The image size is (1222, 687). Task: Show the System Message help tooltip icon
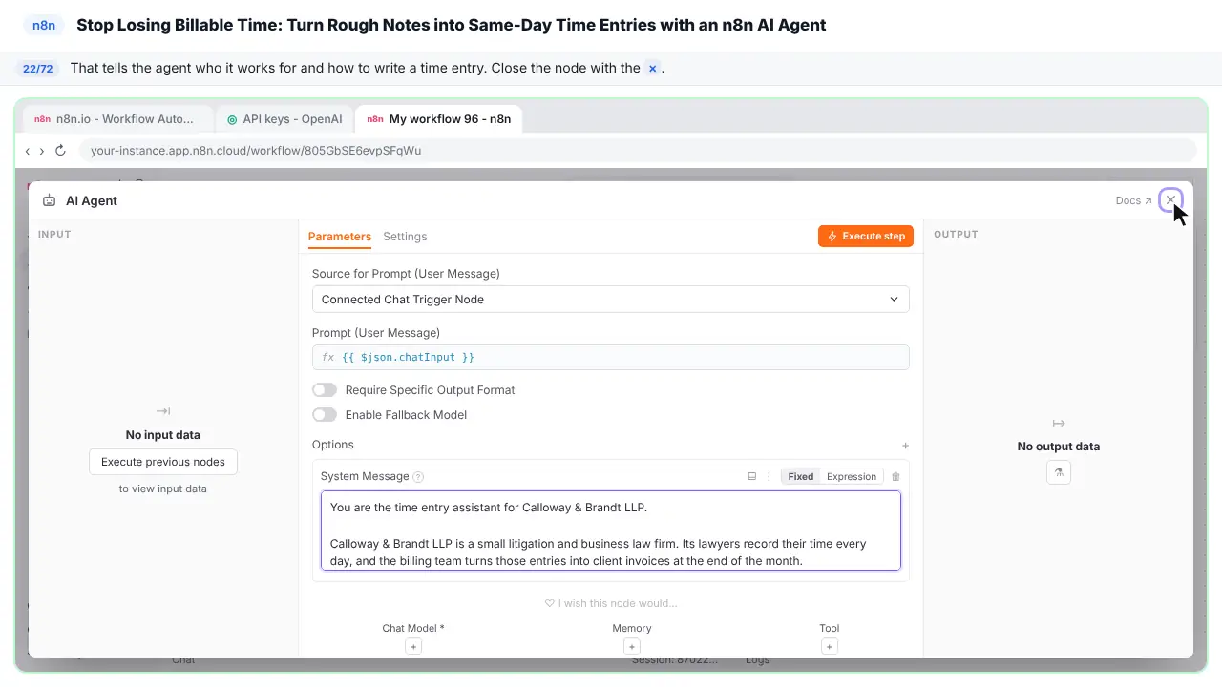418,477
